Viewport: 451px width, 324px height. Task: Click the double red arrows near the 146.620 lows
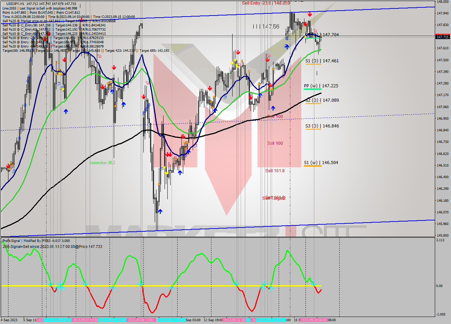(x=168, y=154)
